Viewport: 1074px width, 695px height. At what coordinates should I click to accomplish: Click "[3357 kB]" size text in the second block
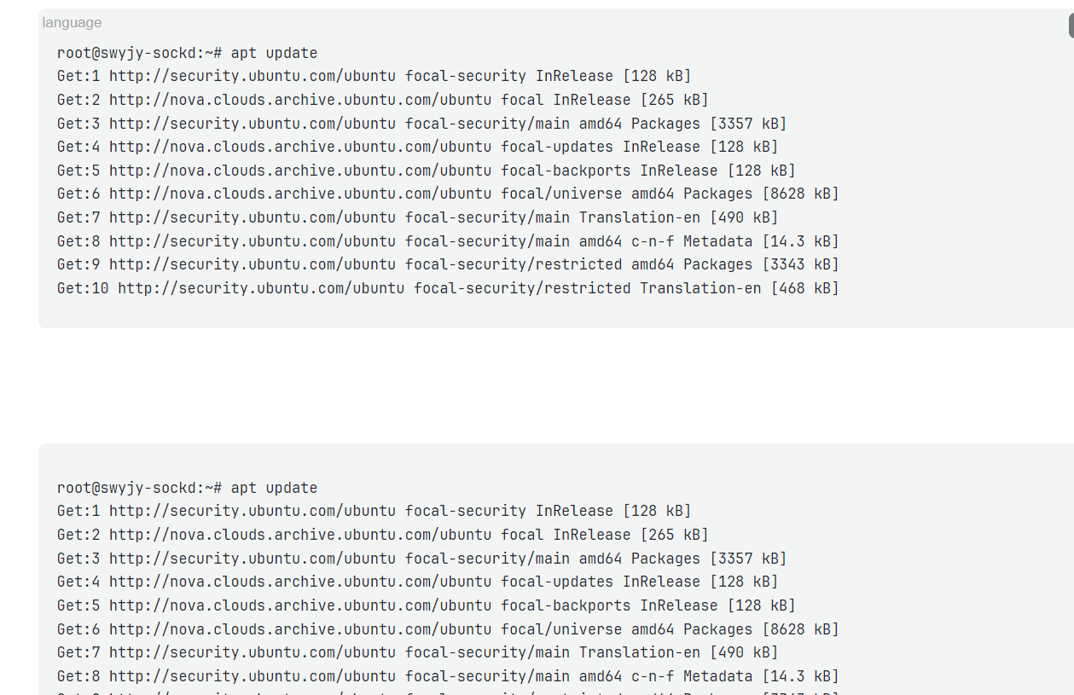coord(748,559)
